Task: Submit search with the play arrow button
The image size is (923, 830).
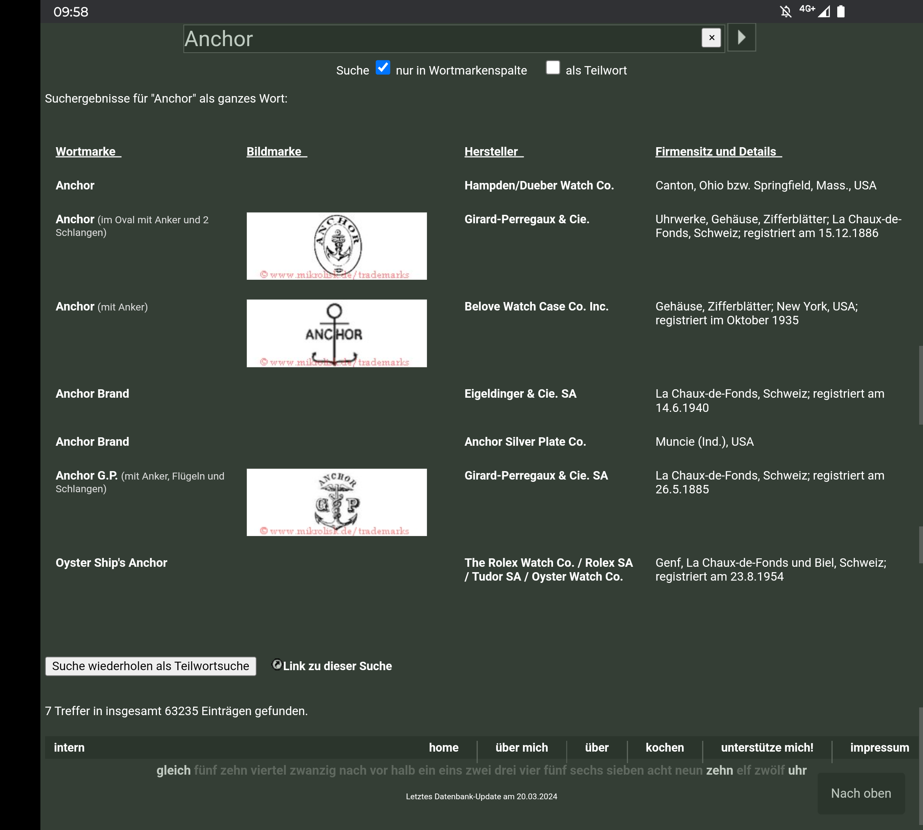Action: click(741, 37)
